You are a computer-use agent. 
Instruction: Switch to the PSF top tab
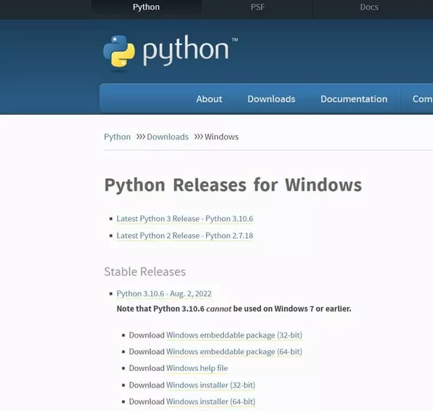click(257, 7)
